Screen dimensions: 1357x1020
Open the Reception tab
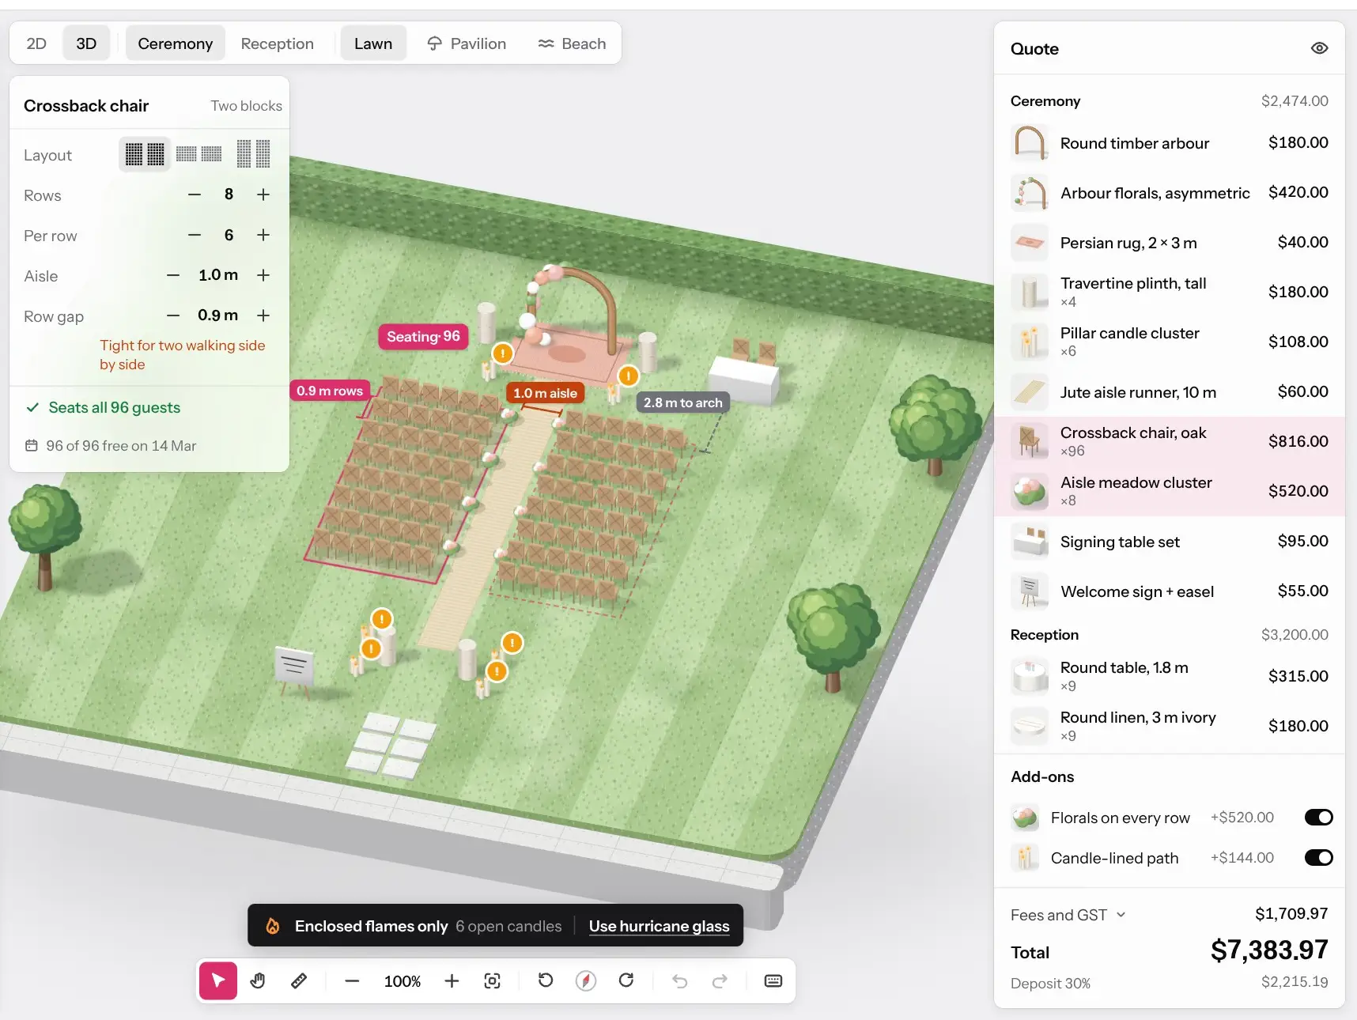pyautogui.click(x=278, y=43)
